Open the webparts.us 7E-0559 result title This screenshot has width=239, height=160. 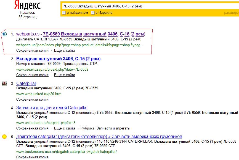tap(81, 34)
